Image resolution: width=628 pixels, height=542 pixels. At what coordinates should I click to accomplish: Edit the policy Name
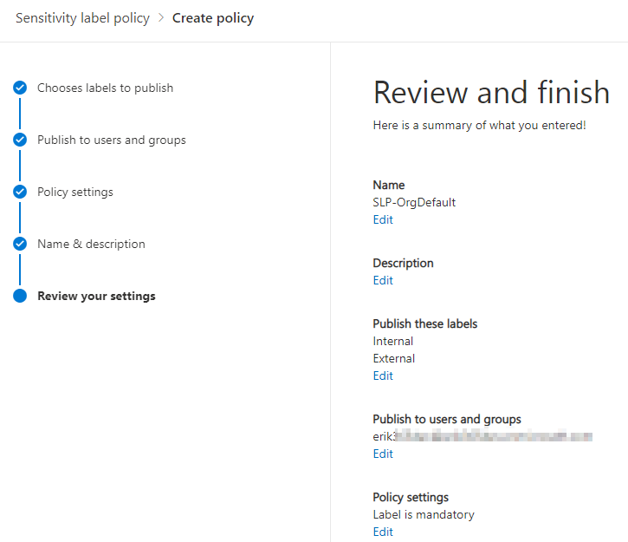click(383, 219)
